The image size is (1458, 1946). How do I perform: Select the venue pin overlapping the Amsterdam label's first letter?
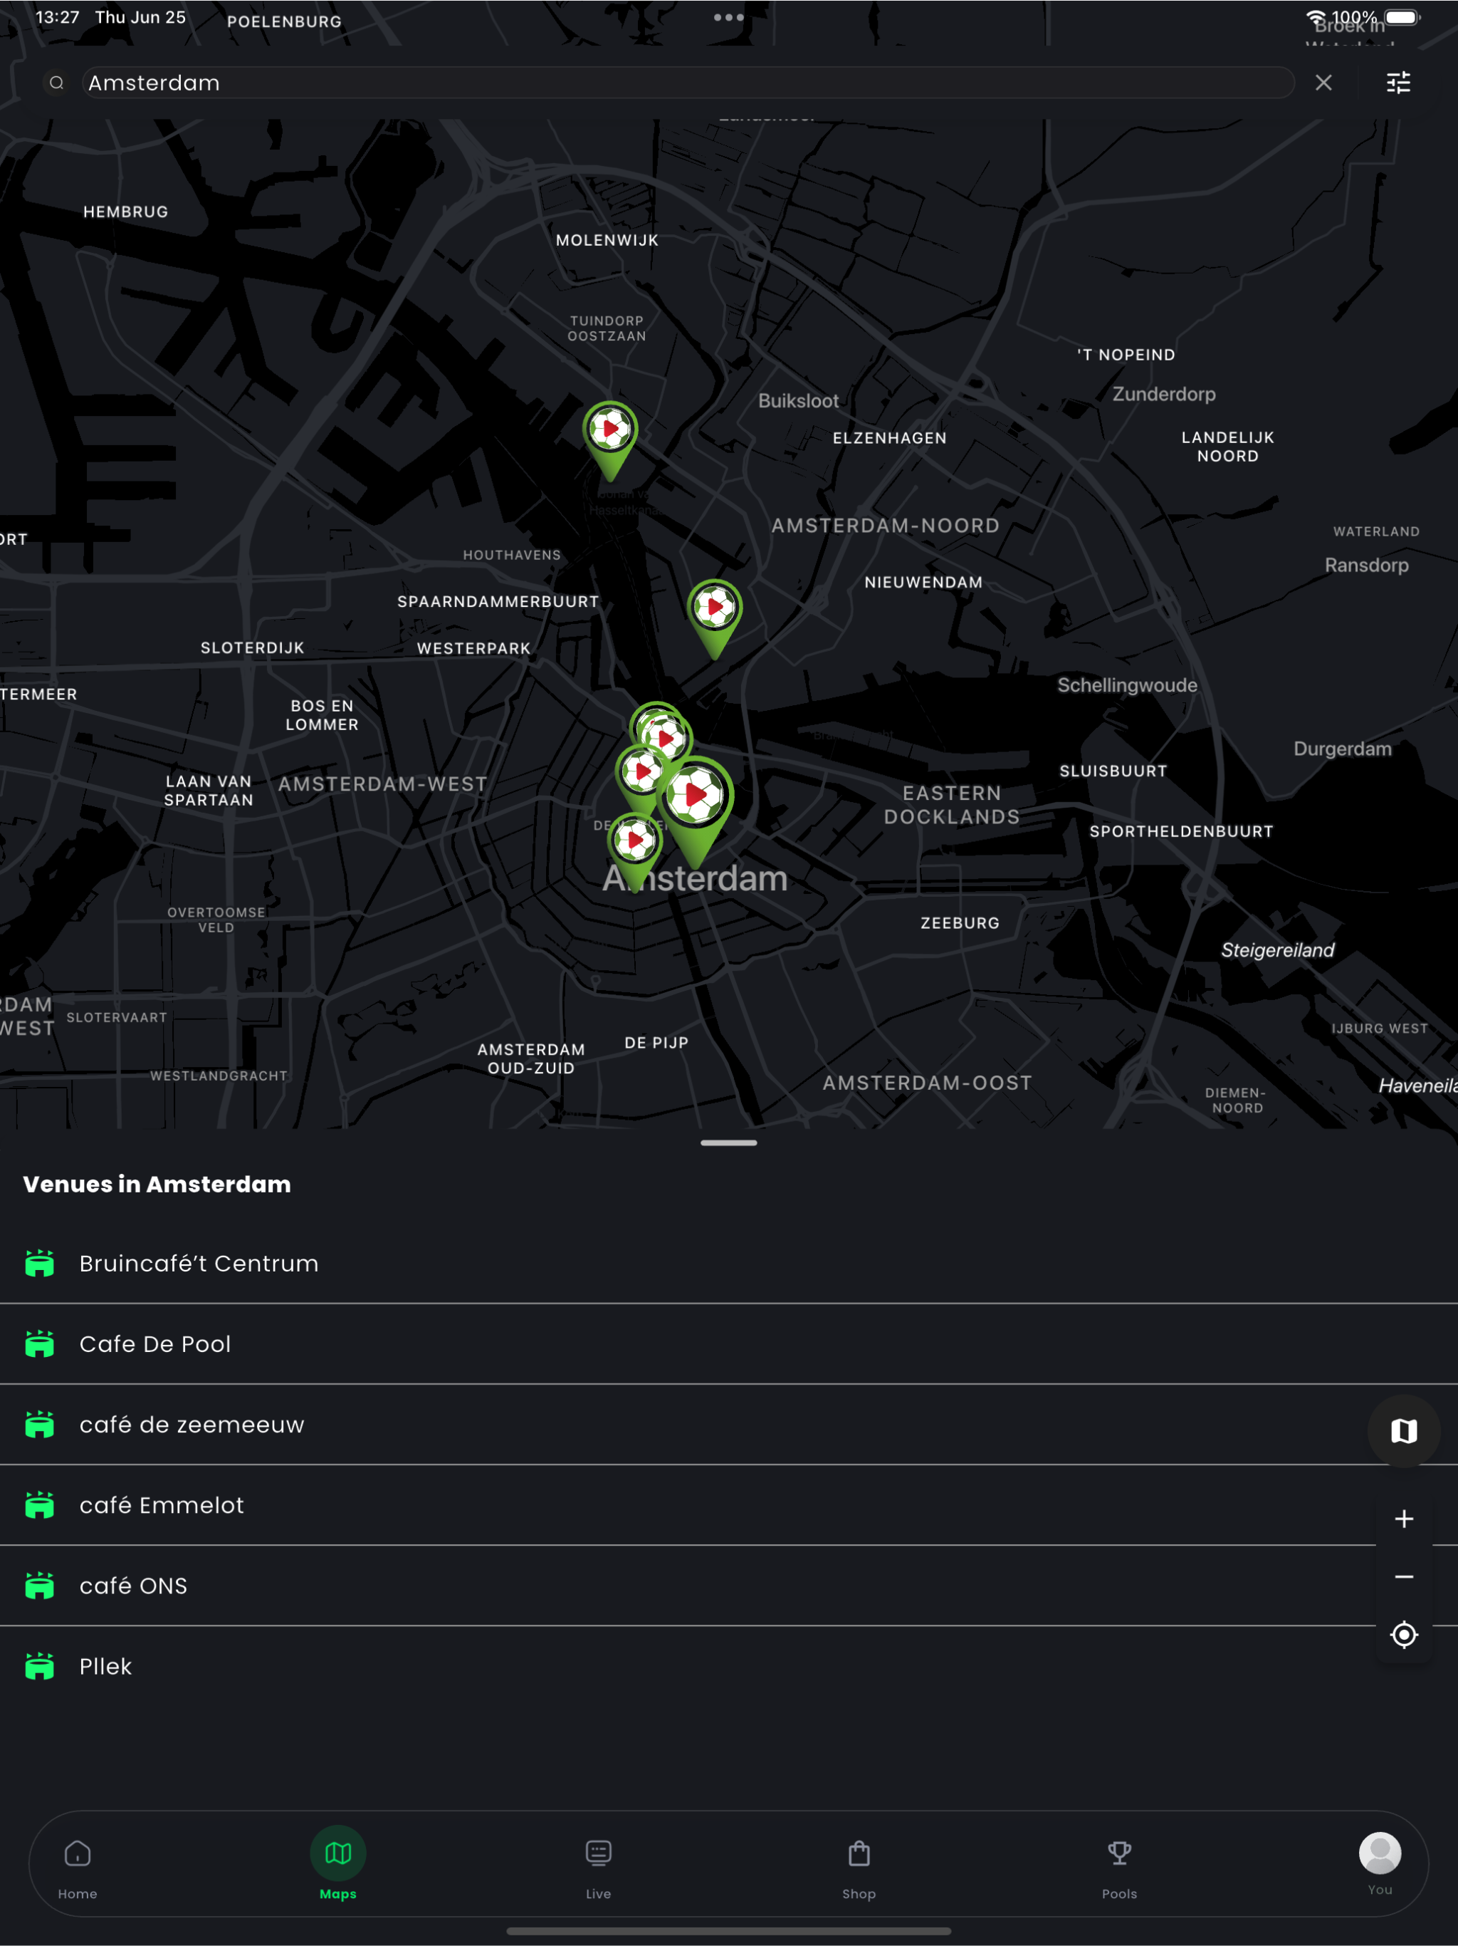pyautogui.click(x=635, y=852)
